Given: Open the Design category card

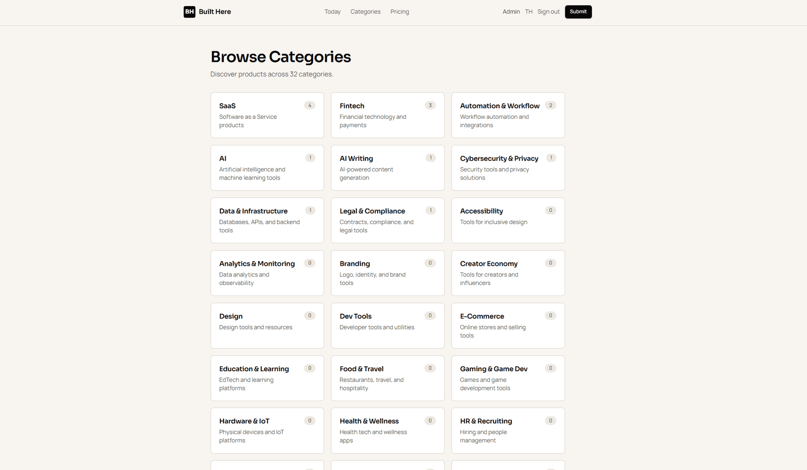Looking at the screenshot, I should point(267,326).
